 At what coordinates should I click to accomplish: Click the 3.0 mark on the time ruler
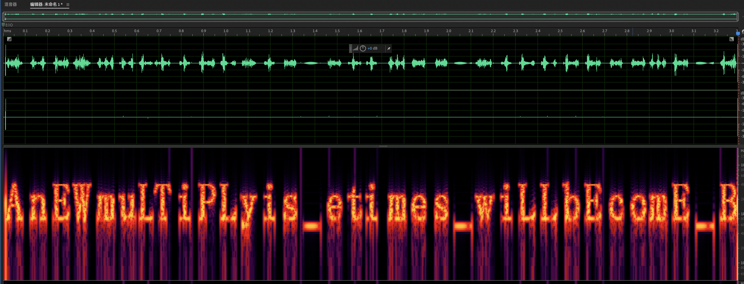point(671,31)
